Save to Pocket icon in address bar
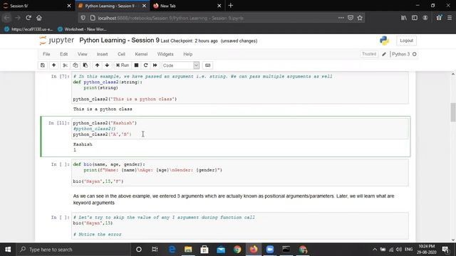Image resolution: width=456 pixels, height=256 pixels. tap(351, 18)
